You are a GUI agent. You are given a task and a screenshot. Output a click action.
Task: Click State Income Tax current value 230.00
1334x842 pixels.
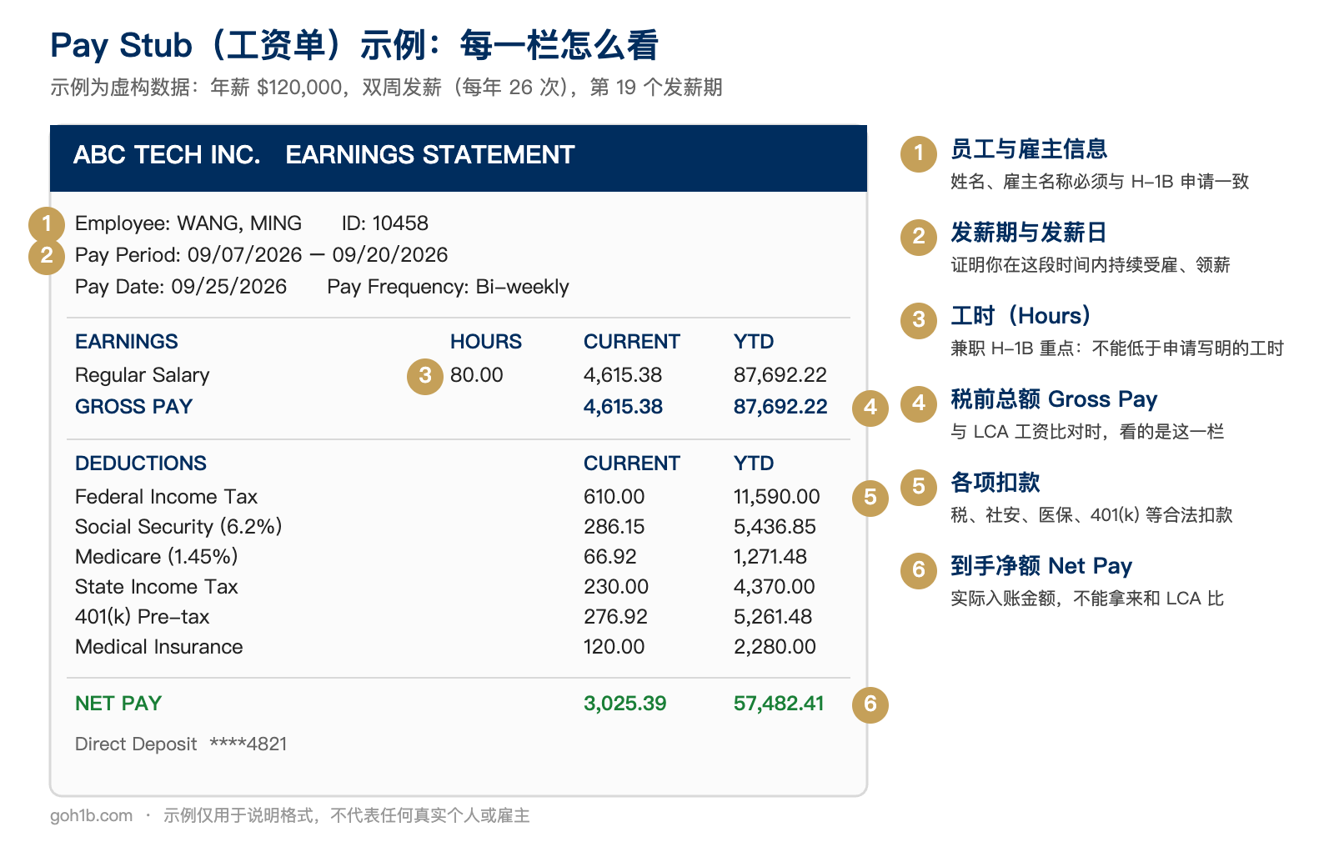tap(616, 587)
